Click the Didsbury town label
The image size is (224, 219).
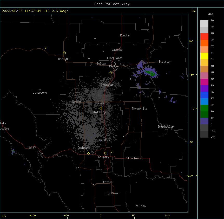100,112
